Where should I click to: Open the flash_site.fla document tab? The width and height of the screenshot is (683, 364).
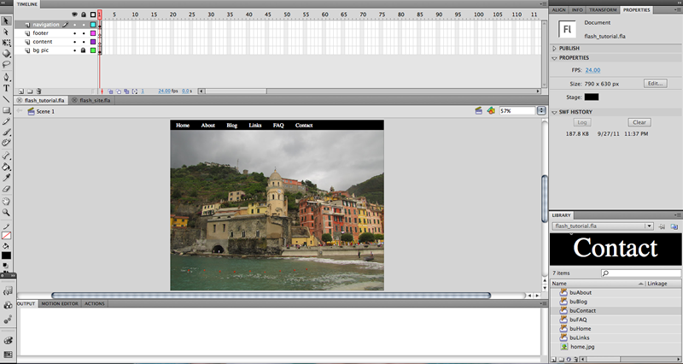tap(95, 100)
